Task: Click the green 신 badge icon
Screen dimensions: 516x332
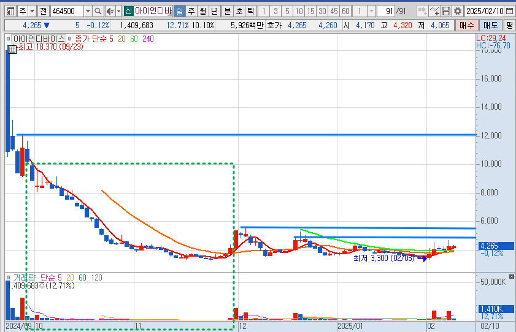Action: pyautogui.click(x=128, y=12)
